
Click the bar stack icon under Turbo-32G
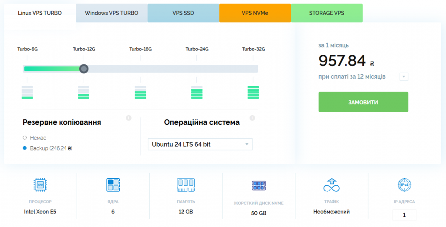253,92
